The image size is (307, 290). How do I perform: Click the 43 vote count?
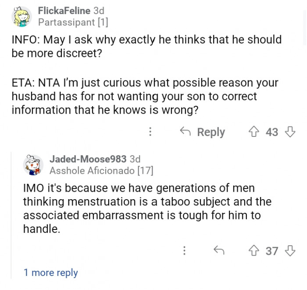tap(272, 132)
